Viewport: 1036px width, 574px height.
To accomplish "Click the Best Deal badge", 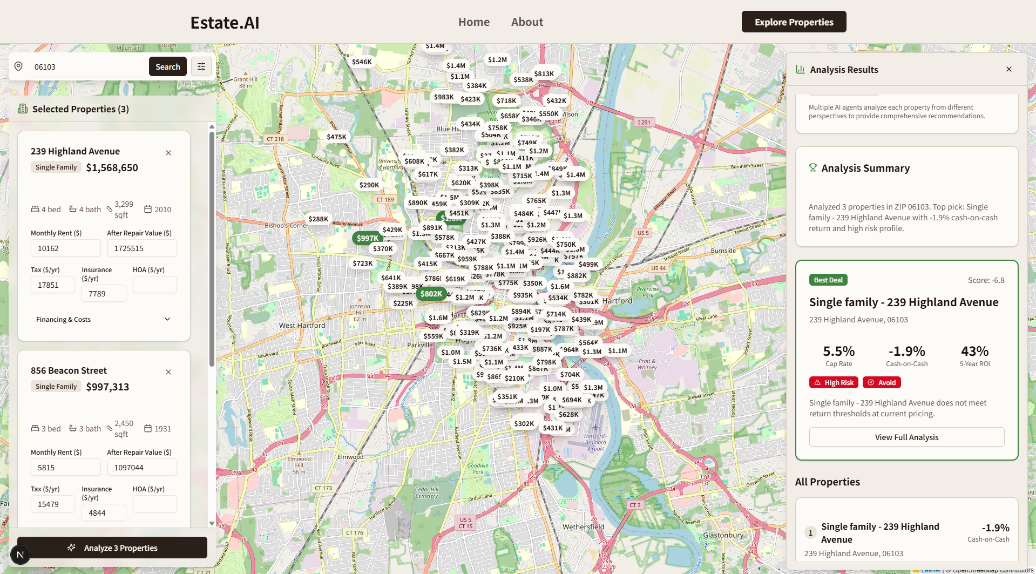I will [828, 280].
